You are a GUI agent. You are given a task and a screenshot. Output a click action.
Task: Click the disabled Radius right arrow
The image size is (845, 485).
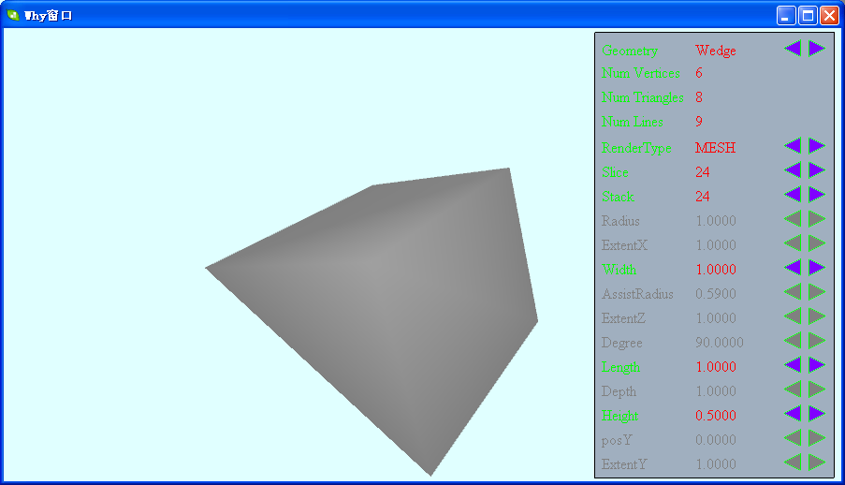(x=816, y=219)
